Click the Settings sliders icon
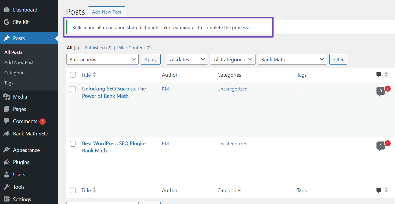The image size is (395, 204). [6, 199]
